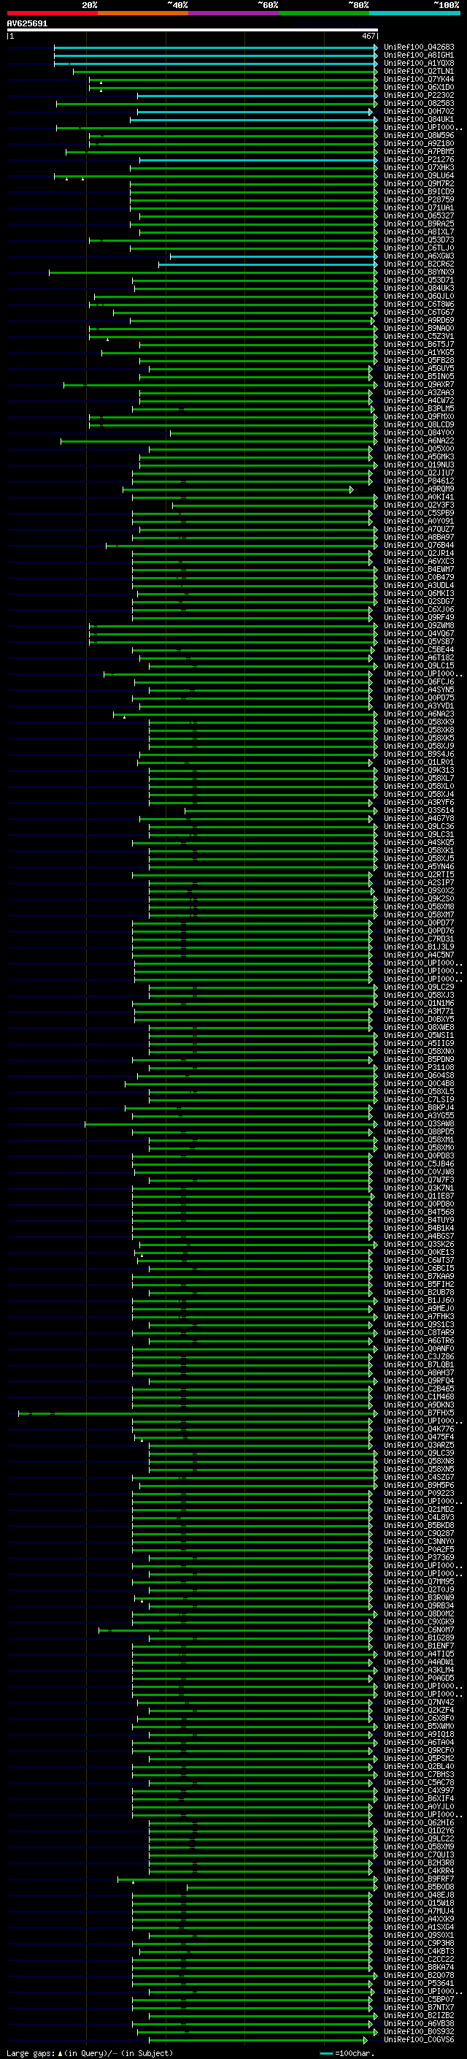
Task: Click the UniRef100_Q5VSB7 label
Action: coord(419,642)
